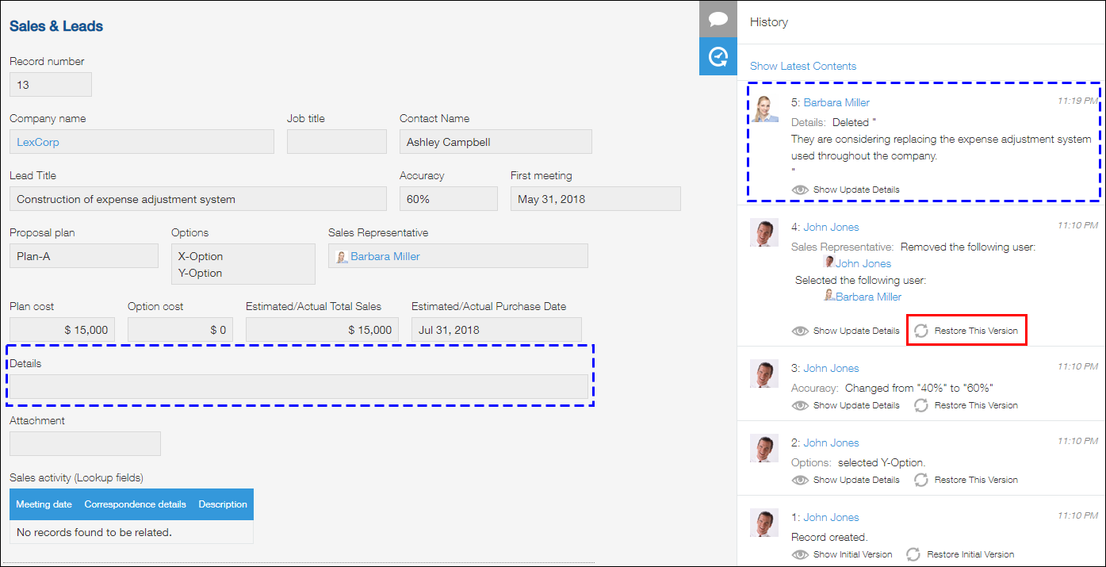Click restore icon for version 2
1106x567 pixels.
pyautogui.click(x=920, y=480)
